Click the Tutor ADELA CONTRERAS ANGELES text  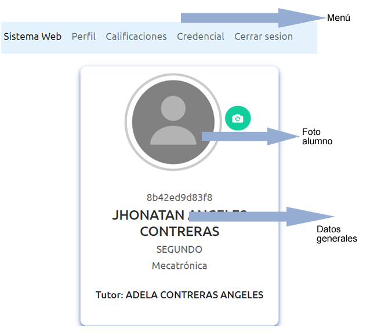click(179, 295)
